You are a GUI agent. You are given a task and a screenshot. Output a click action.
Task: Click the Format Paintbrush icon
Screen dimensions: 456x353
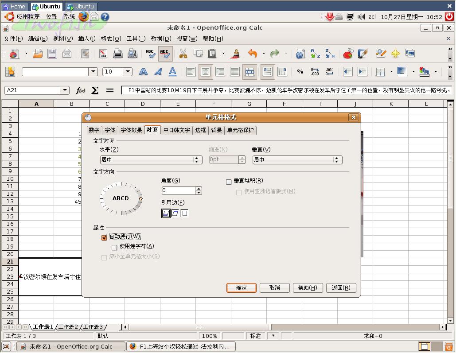click(x=235, y=54)
